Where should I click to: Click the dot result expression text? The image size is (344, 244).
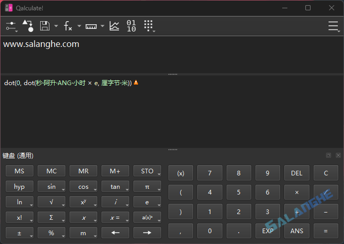pyautogui.click(x=68, y=83)
